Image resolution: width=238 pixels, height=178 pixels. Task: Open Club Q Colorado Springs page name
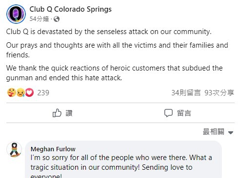[x=71, y=9]
